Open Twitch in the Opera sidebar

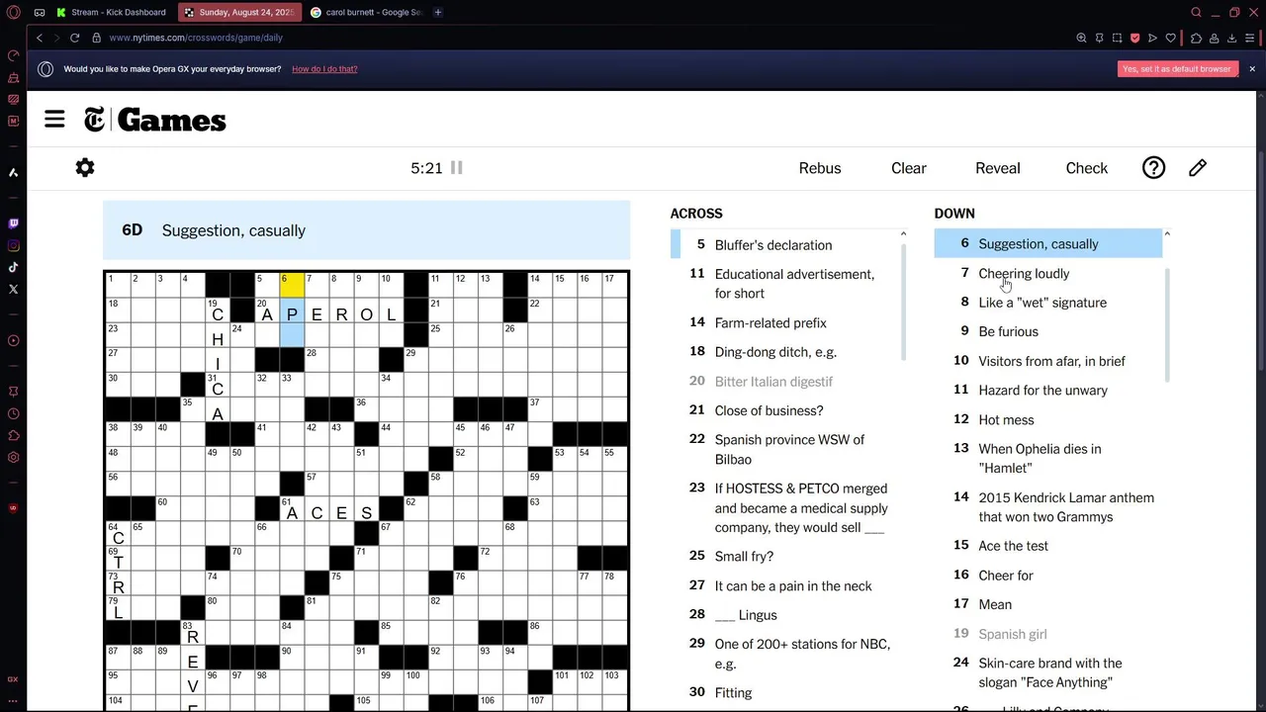[13, 223]
